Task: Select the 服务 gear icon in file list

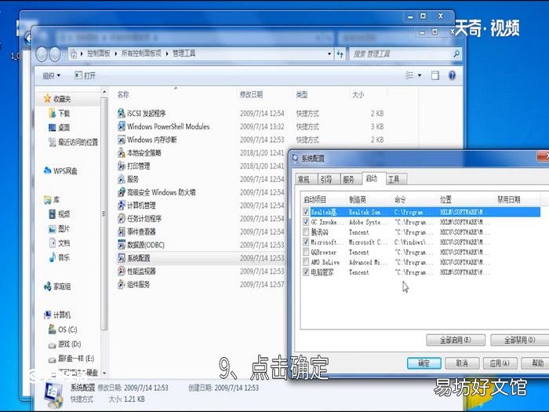Action: 121,179
